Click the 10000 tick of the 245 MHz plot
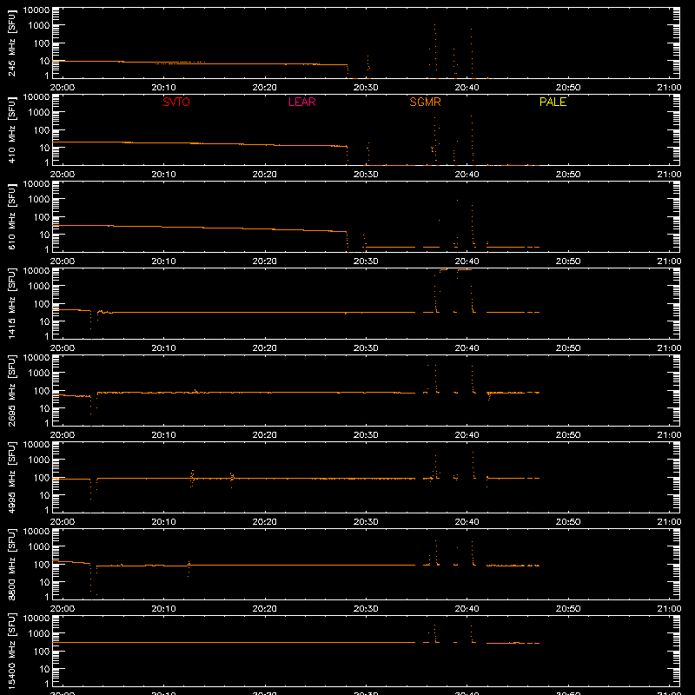 click(x=36, y=10)
